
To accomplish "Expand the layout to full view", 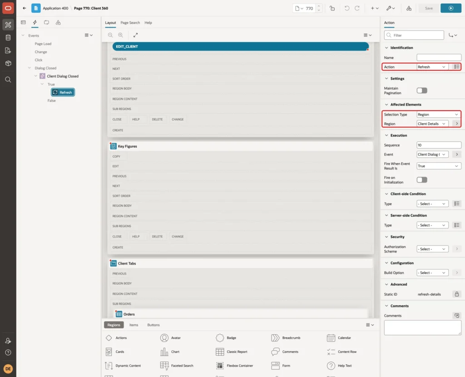I will pos(135,35).
